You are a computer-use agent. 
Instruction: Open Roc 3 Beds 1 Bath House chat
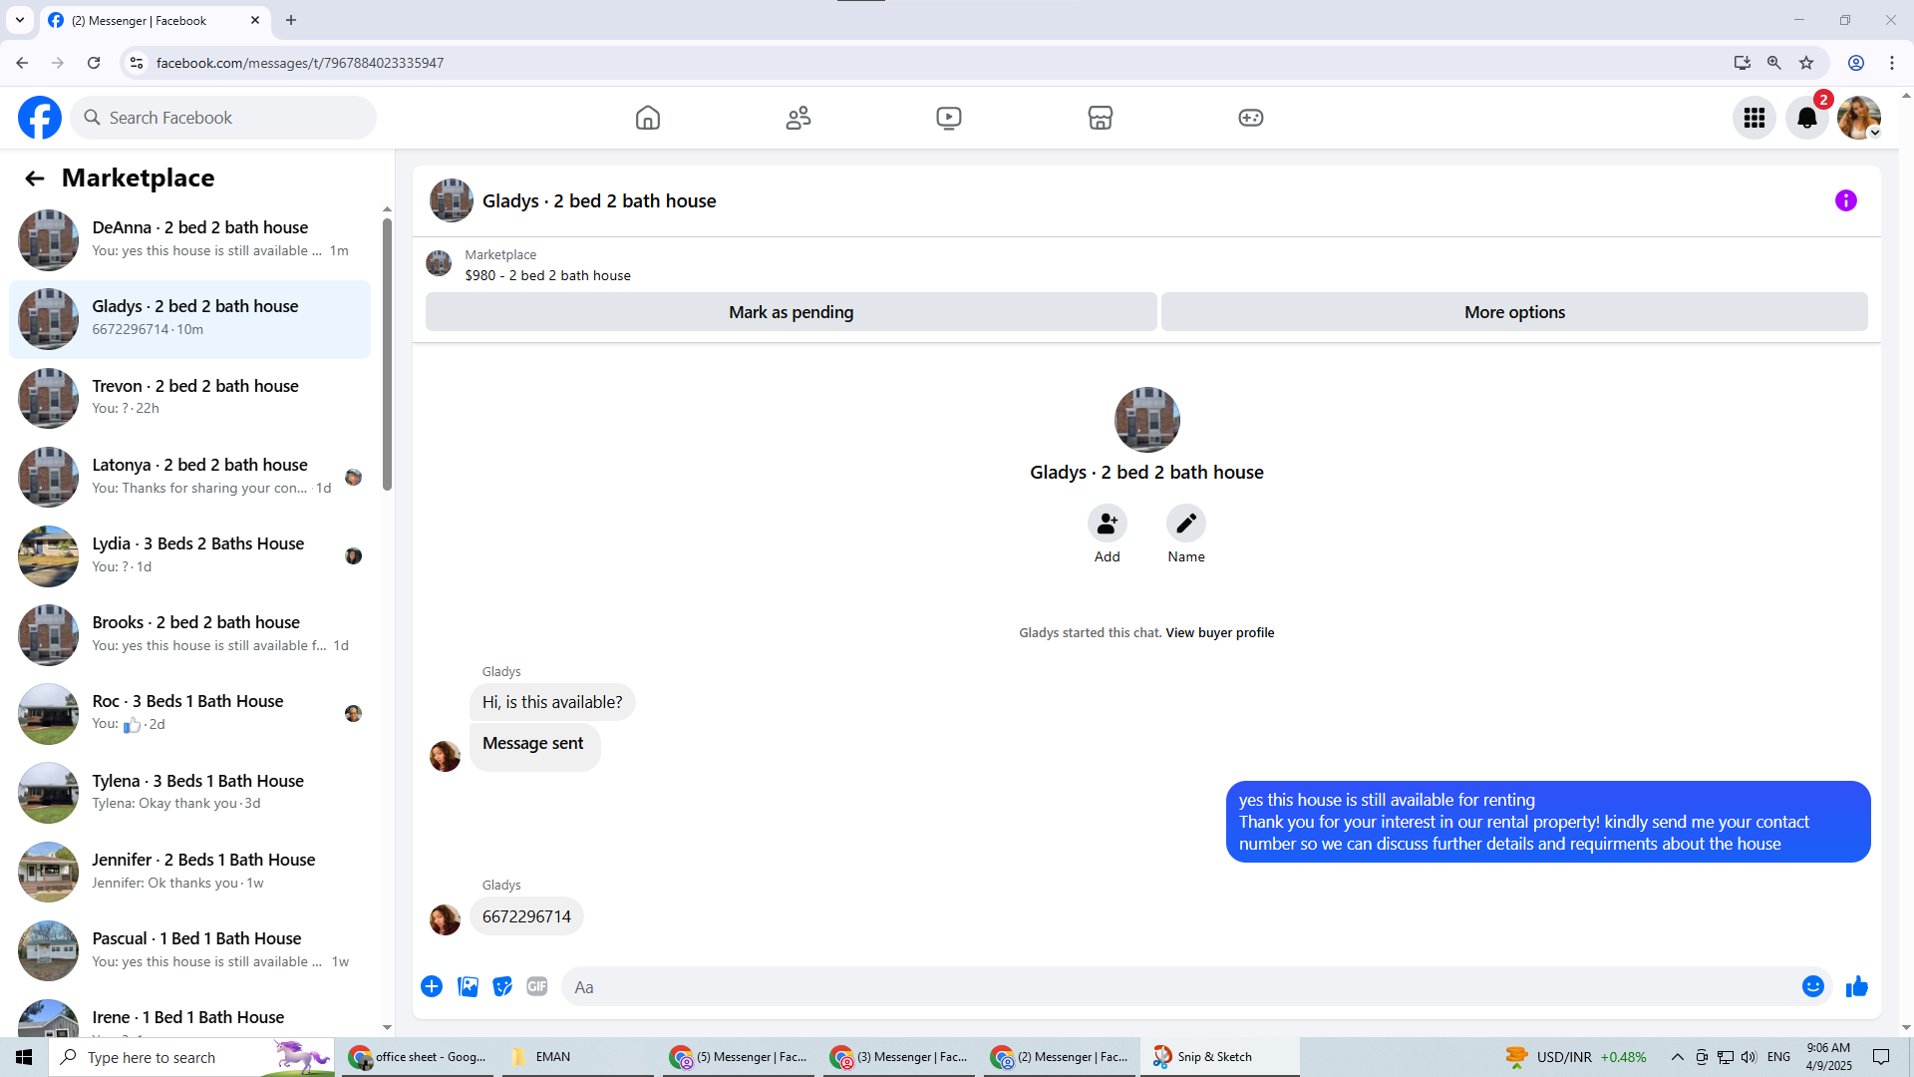pyautogui.click(x=189, y=713)
